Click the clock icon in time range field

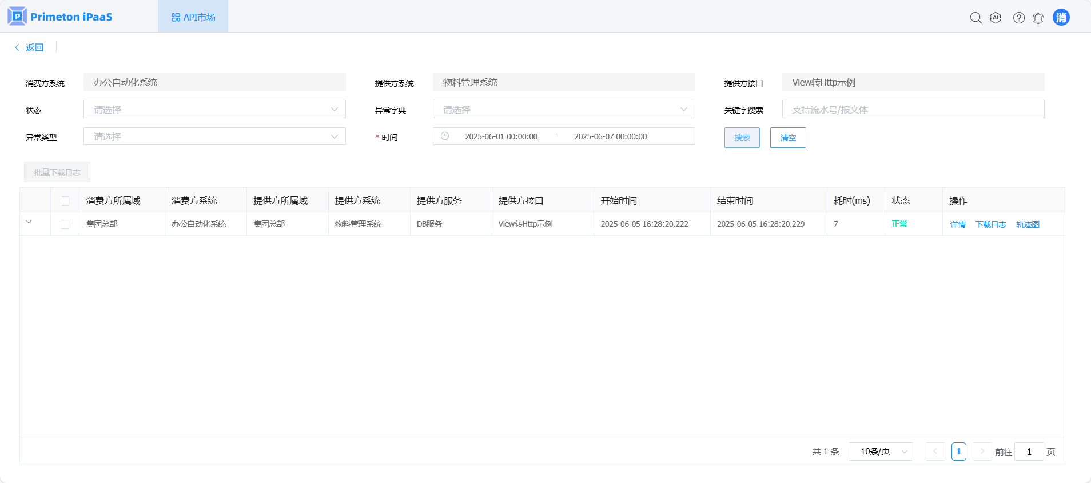[445, 136]
